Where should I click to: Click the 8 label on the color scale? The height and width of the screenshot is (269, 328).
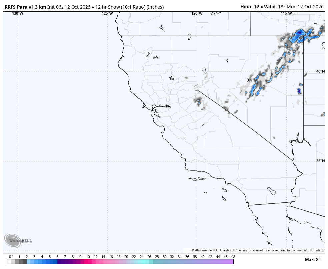[73, 257]
